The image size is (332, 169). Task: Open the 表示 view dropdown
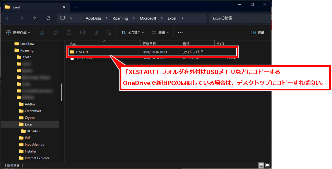click(160, 33)
